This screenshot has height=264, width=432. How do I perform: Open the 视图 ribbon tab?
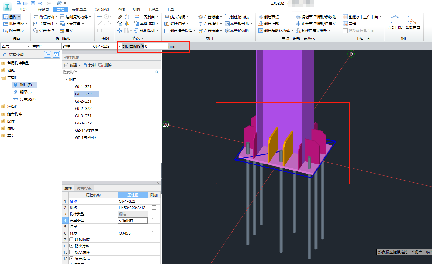[x=136, y=9]
